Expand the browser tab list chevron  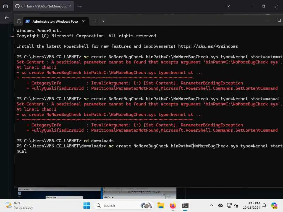click(x=228, y=6)
